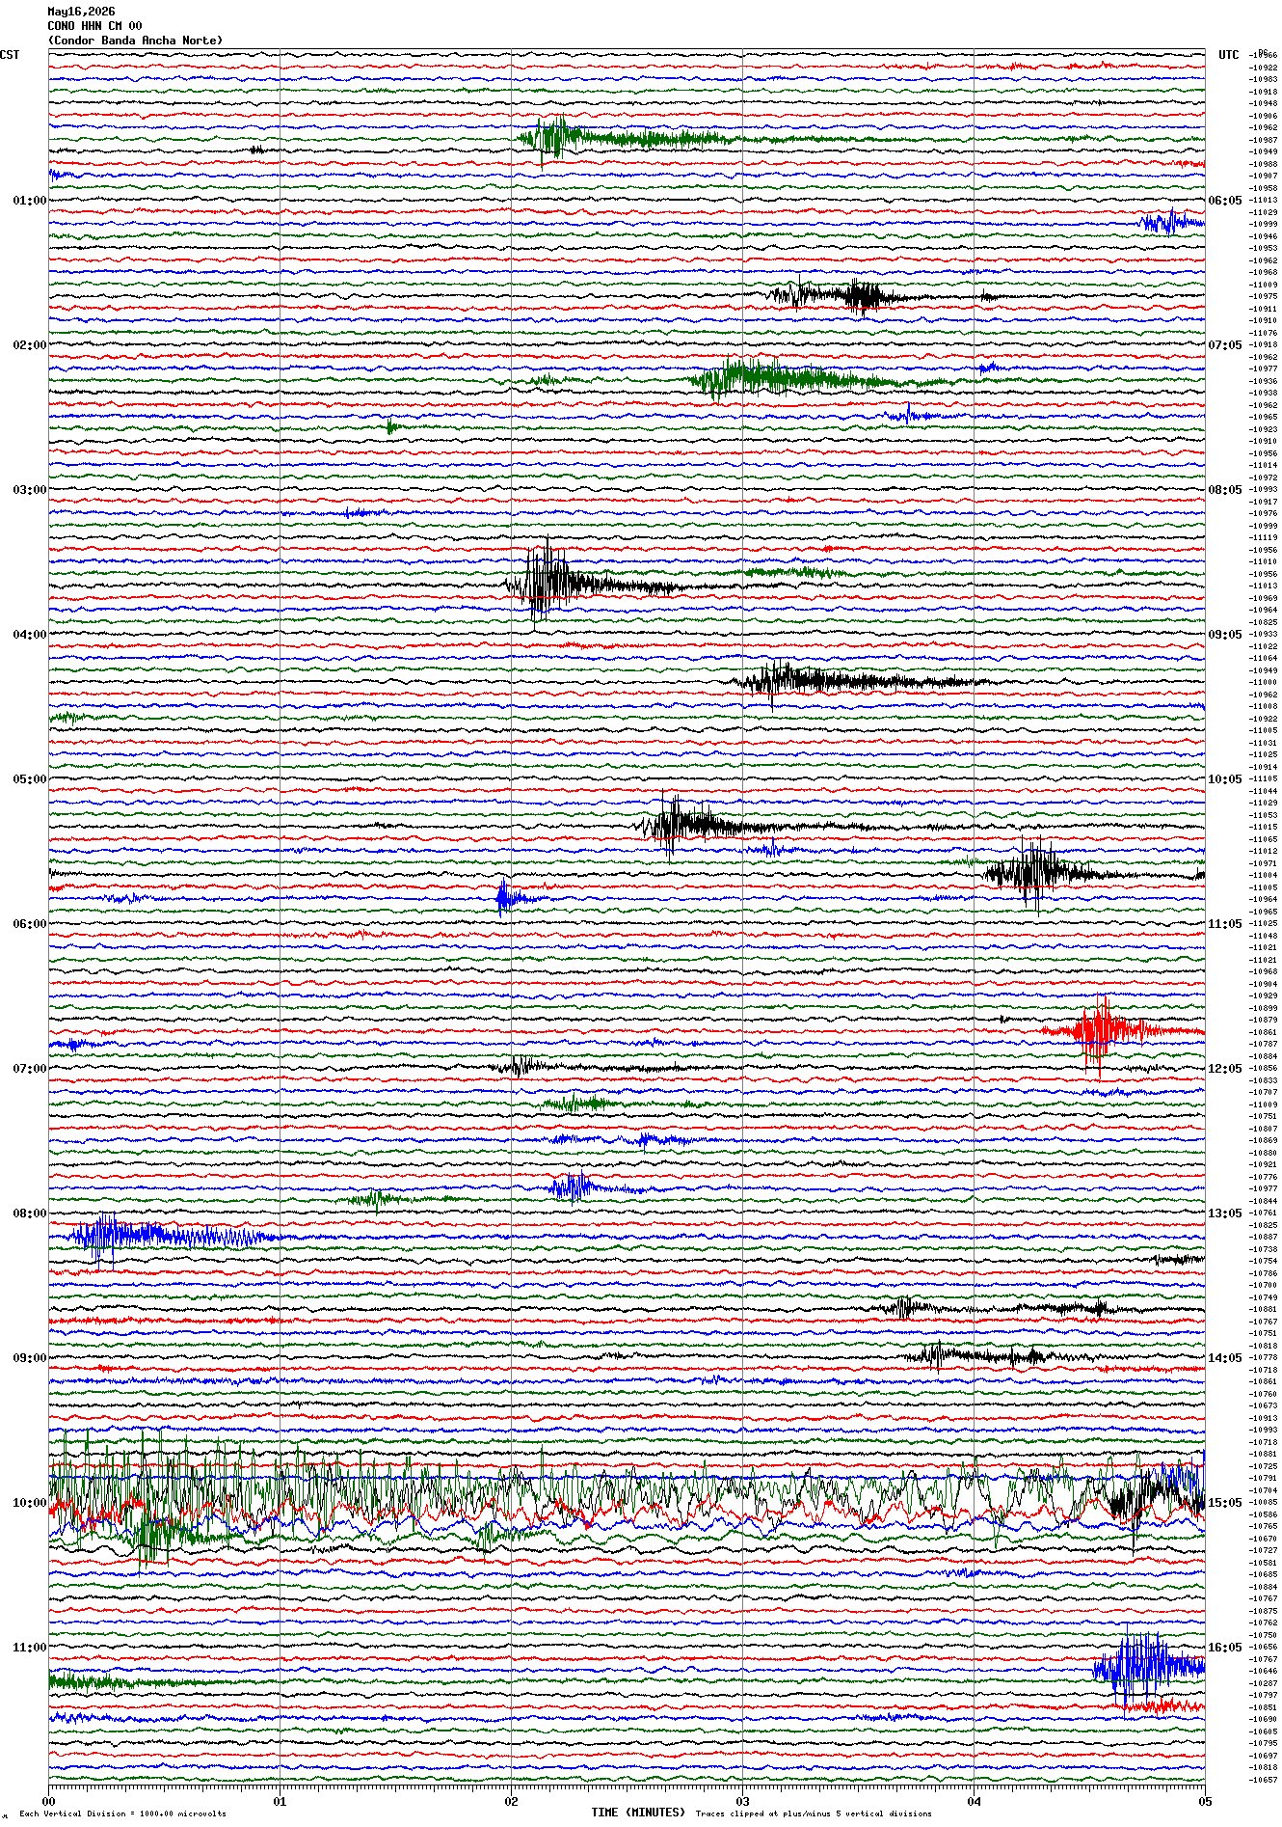This screenshot has width=1282, height=1827.
Task: Click the UTC timezone label
Action: click(x=1229, y=55)
